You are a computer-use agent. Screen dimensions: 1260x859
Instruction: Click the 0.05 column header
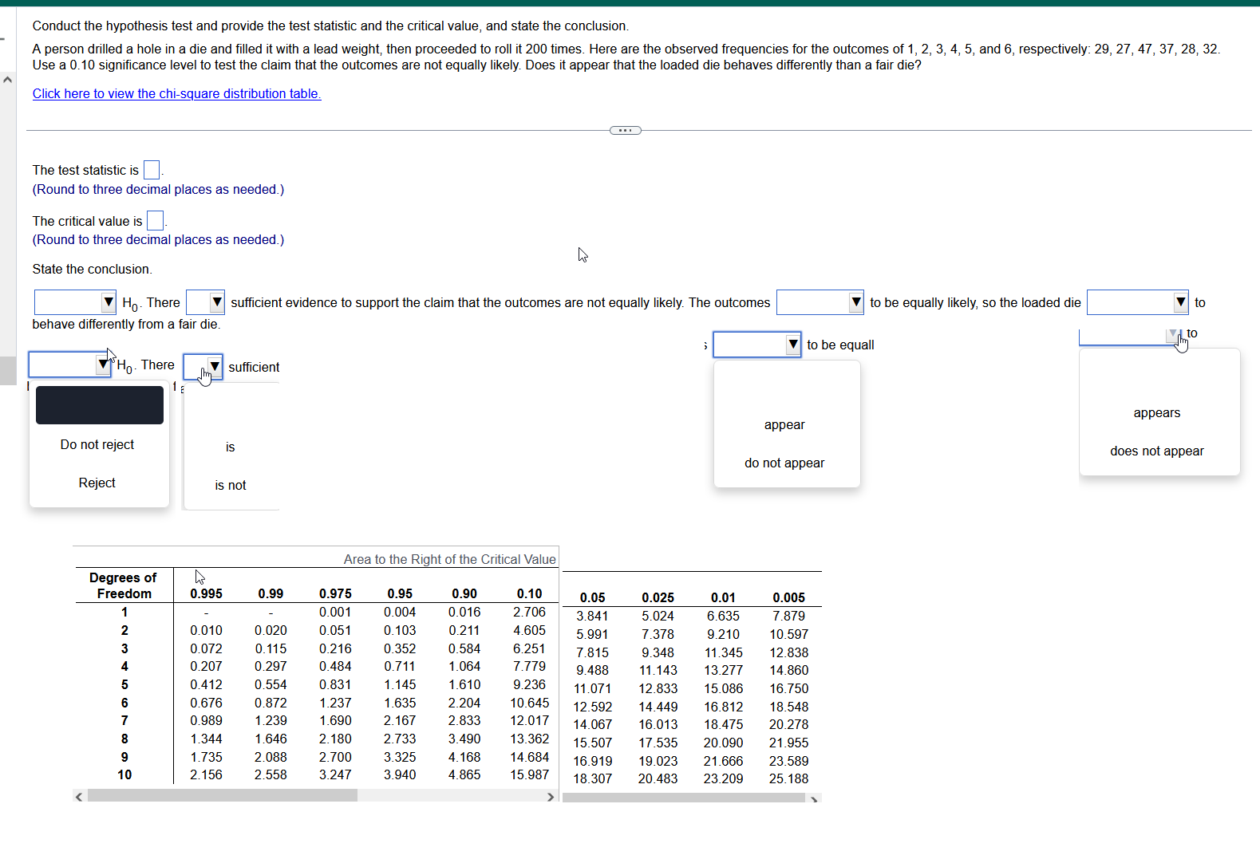coord(592,597)
